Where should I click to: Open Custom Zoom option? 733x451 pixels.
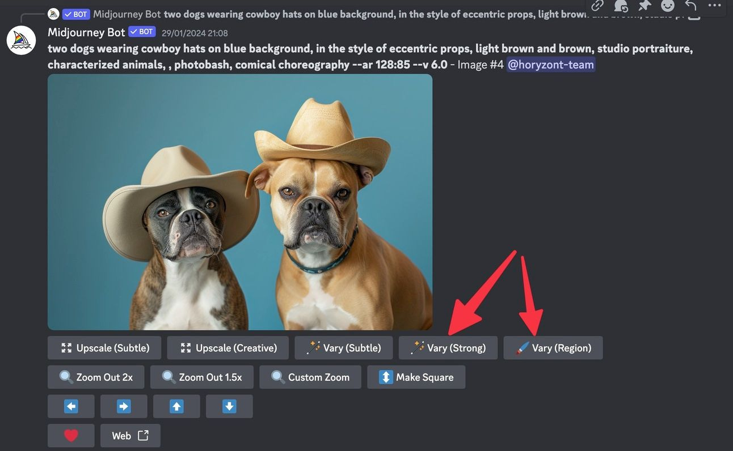[x=310, y=377]
